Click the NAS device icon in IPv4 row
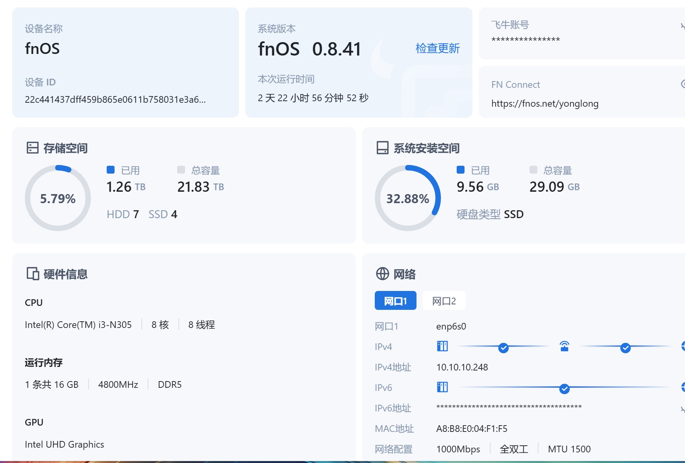 [442, 346]
